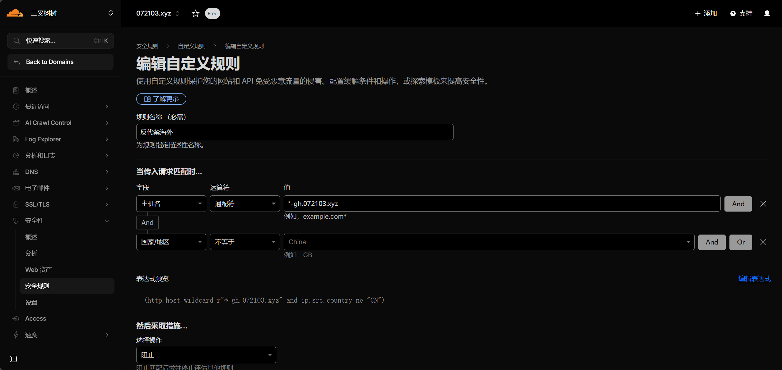Image resolution: width=782 pixels, height=370 pixels.
Task: Click the support help icon
Action: tap(733, 13)
